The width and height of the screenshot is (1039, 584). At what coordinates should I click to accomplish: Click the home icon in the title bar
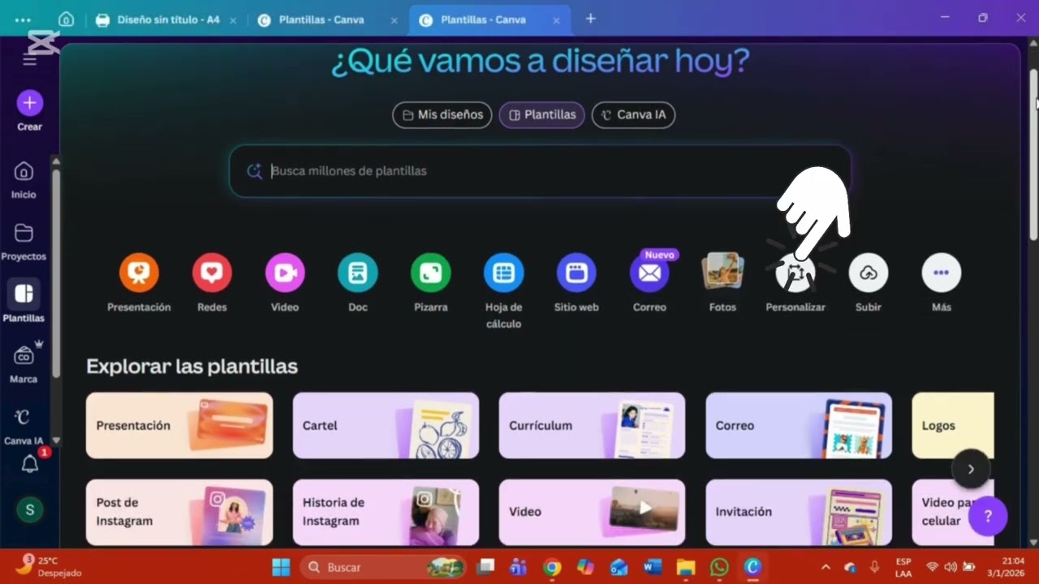(66, 19)
